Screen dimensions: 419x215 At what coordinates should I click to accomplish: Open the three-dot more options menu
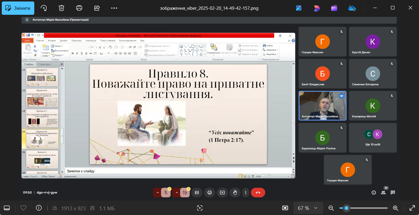coord(114,8)
